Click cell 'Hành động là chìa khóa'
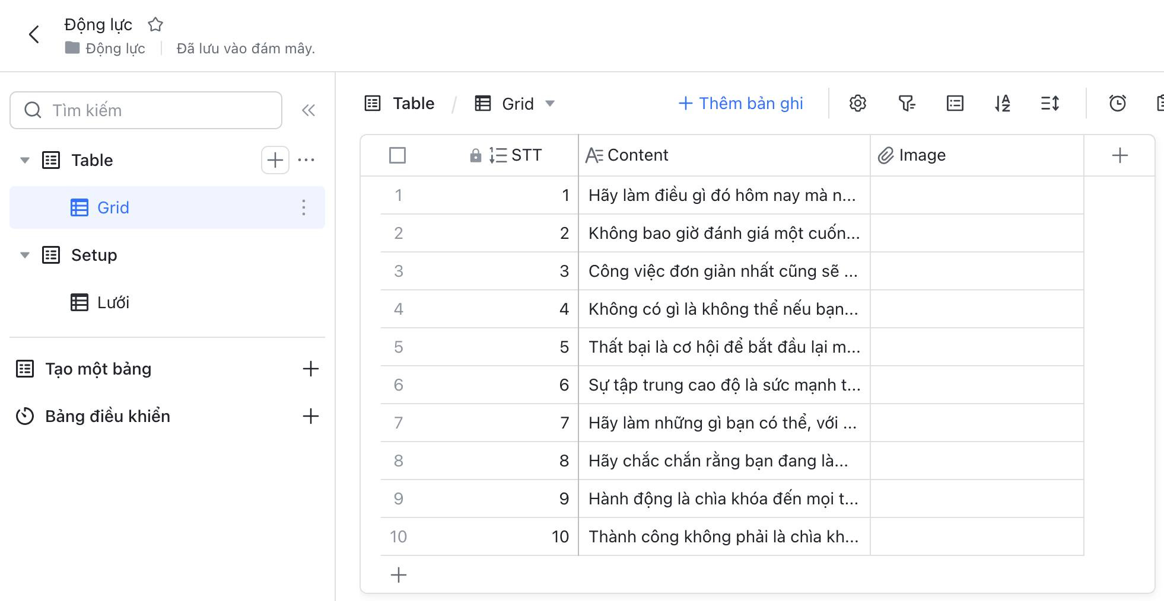The width and height of the screenshot is (1164, 601). [x=724, y=498]
